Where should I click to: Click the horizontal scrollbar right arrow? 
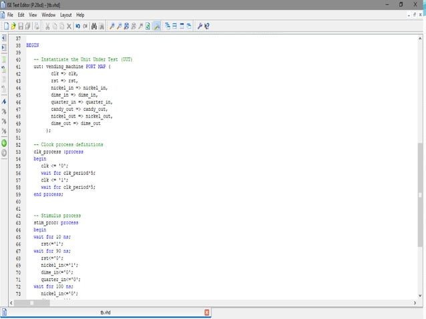[415, 302]
